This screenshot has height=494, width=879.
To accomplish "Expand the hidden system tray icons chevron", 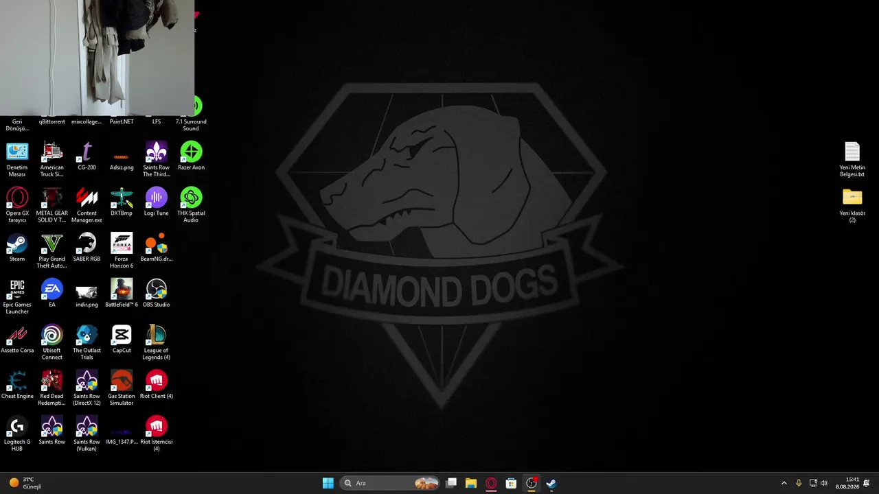I will pos(784,483).
